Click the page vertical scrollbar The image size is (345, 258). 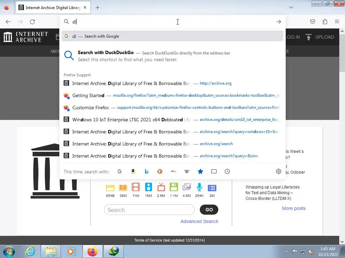click(x=342, y=53)
